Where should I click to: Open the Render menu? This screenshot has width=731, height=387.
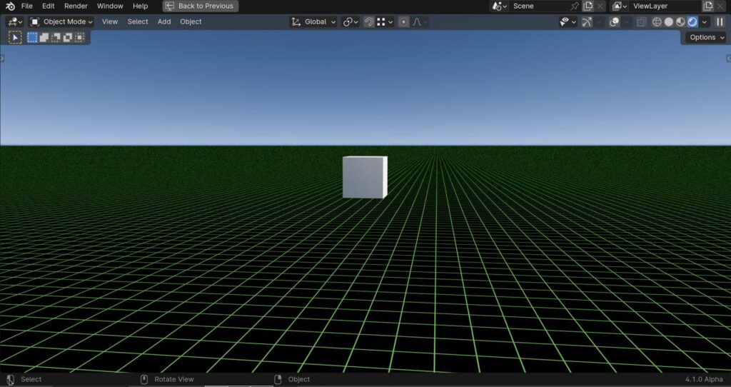tap(76, 6)
